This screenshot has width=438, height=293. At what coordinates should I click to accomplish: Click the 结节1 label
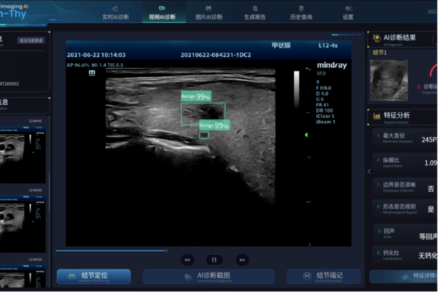[380, 53]
